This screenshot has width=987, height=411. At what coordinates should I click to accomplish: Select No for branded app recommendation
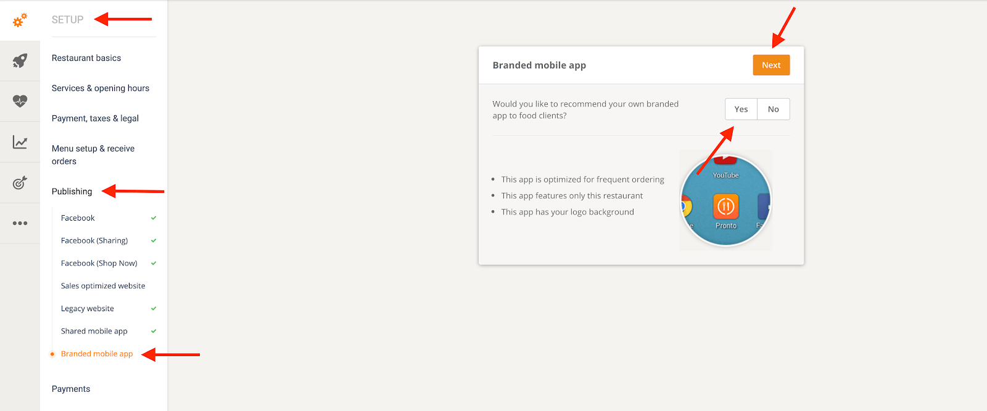click(x=773, y=109)
